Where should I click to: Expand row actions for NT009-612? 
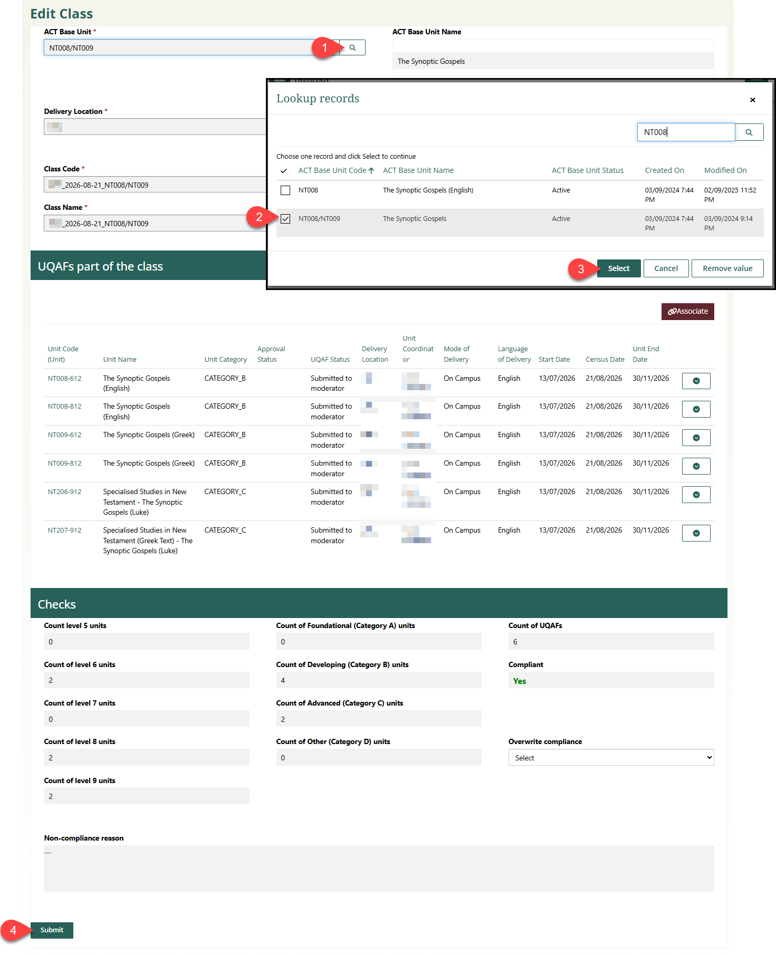(696, 438)
